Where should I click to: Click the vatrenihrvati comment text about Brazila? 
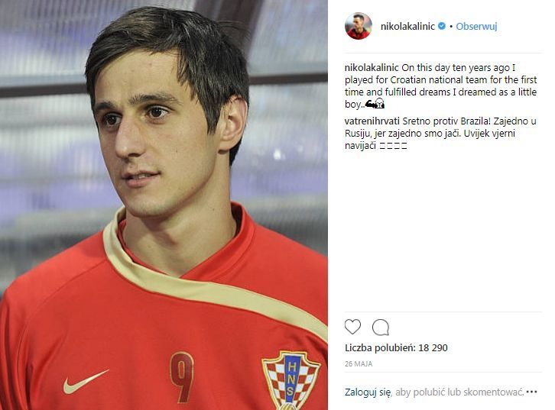(440, 134)
